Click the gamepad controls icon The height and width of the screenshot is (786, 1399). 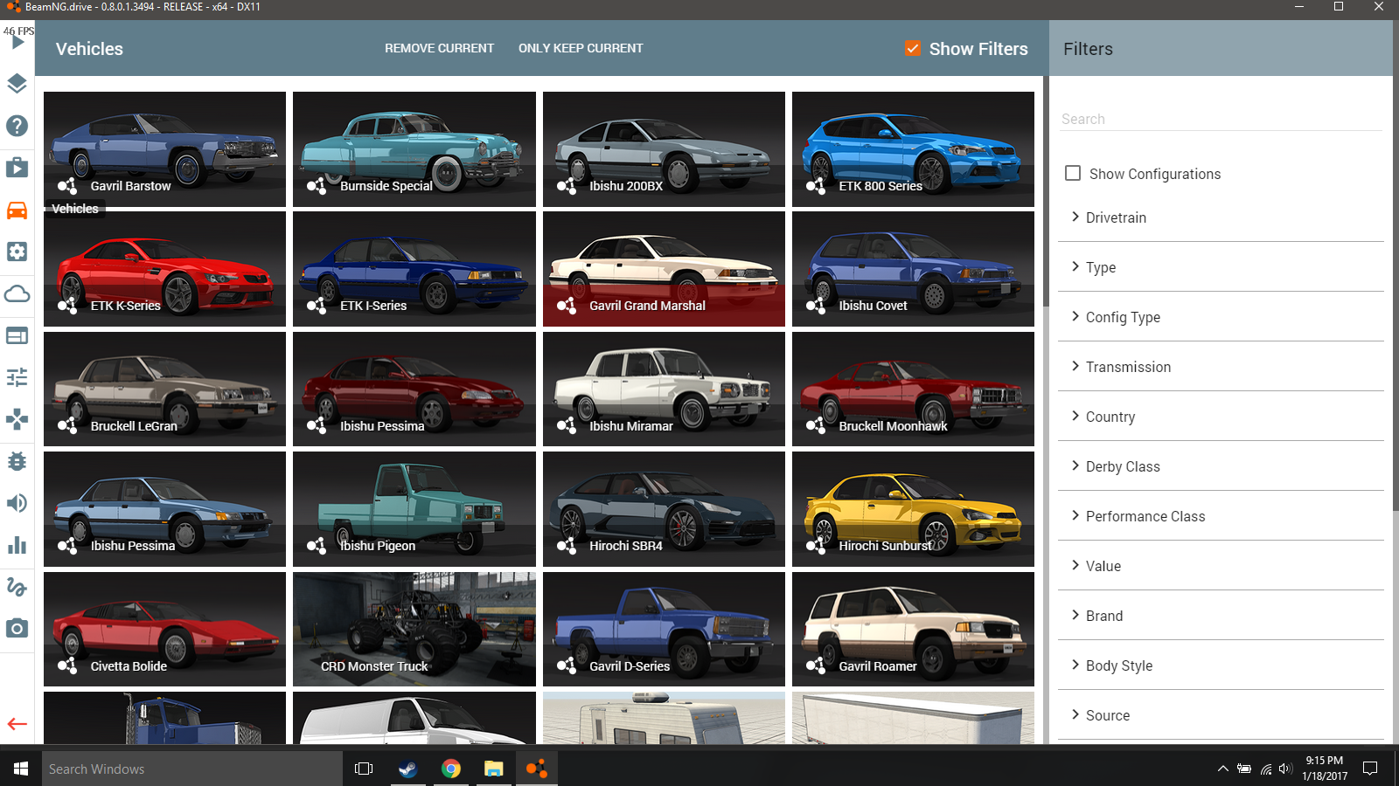tap(17, 419)
